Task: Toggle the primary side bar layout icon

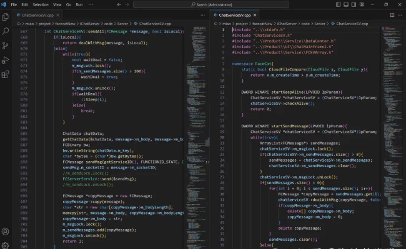Action: pos(338,4)
